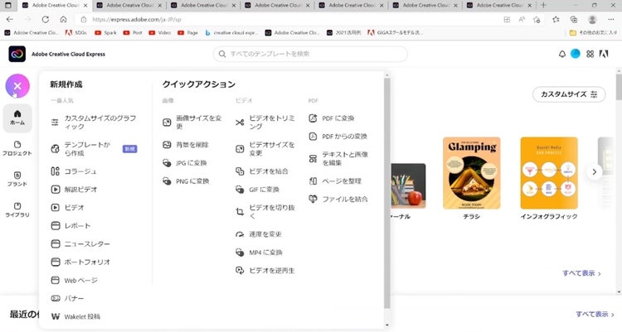Click the GIF に変換 icon
622x332 pixels.
240,190
